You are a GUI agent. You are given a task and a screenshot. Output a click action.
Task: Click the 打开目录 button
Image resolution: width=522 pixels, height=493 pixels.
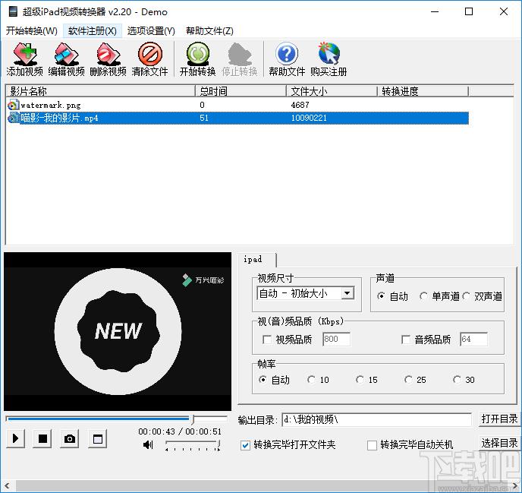pos(499,419)
